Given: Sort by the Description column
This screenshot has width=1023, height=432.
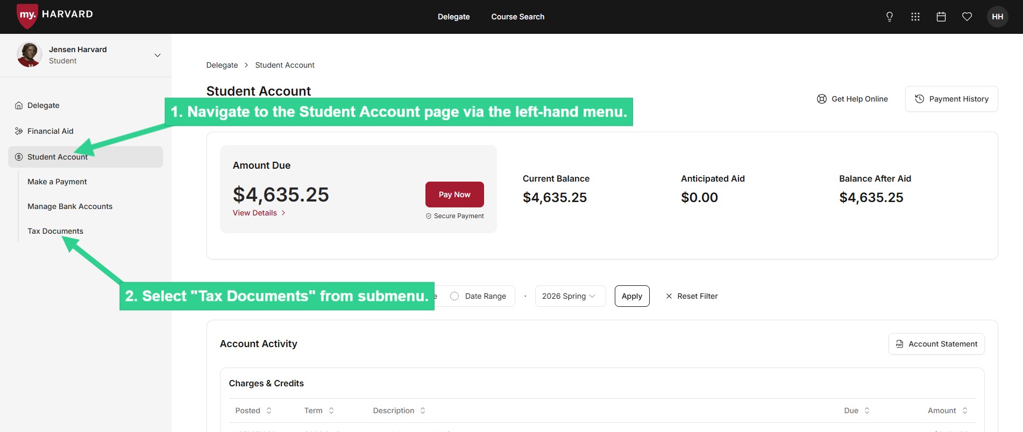Looking at the screenshot, I should coord(399,411).
